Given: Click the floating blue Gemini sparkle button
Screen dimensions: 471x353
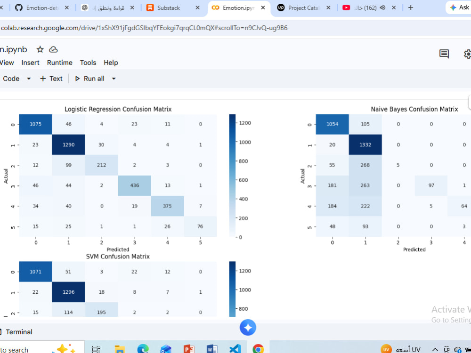Looking at the screenshot, I should (248, 328).
